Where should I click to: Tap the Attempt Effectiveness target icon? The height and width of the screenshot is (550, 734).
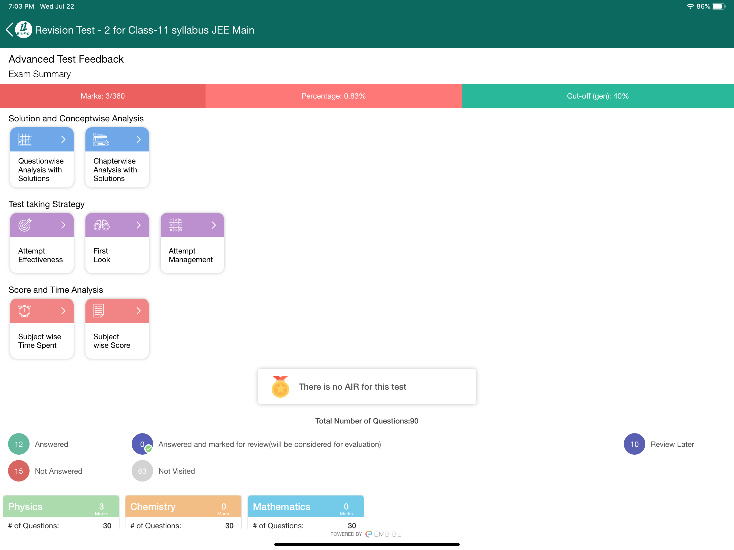point(25,225)
